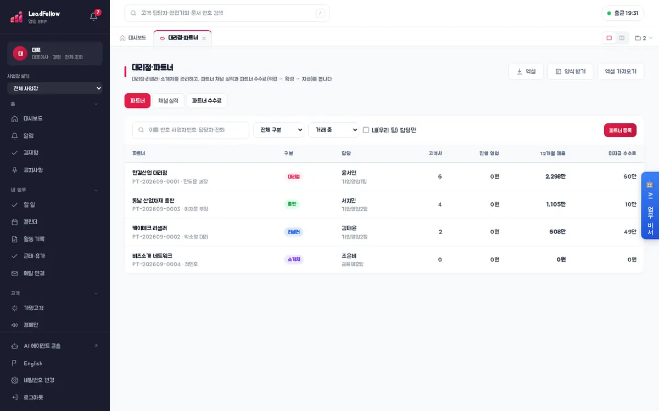Image resolution: width=659 pixels, height=411 pixels.
Task: Open the AI 업무 비서 side panel
Action: pos(650,206)
